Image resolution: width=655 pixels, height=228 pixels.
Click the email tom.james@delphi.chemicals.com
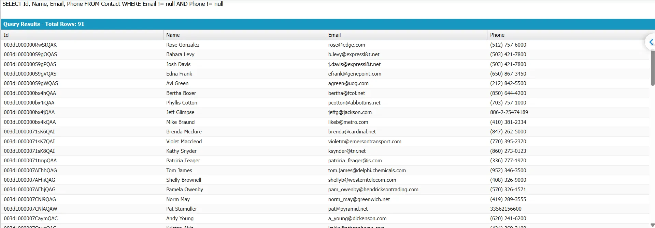(x=367, y=170)
